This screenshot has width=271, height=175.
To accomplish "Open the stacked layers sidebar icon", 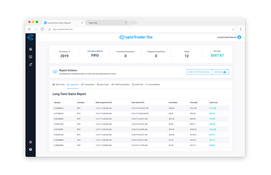I will tap(30, 49).
